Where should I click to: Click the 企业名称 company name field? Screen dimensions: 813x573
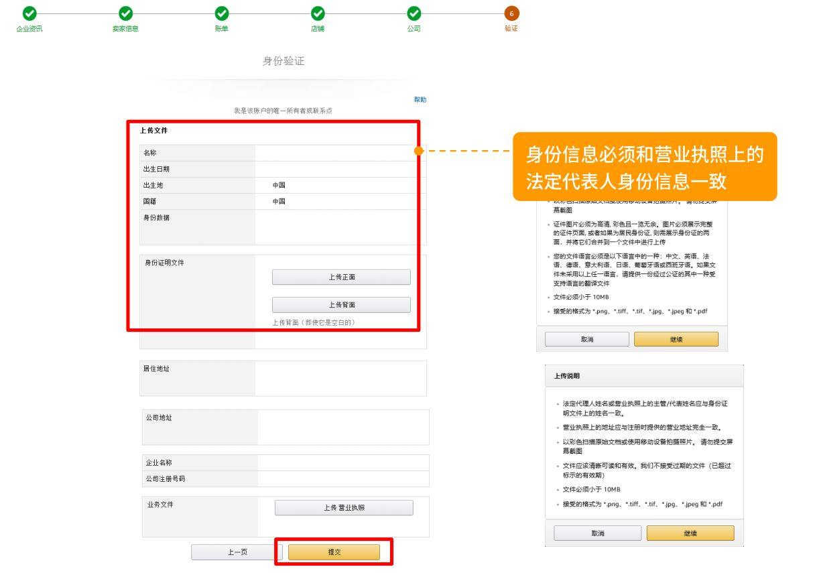[342, 462]
